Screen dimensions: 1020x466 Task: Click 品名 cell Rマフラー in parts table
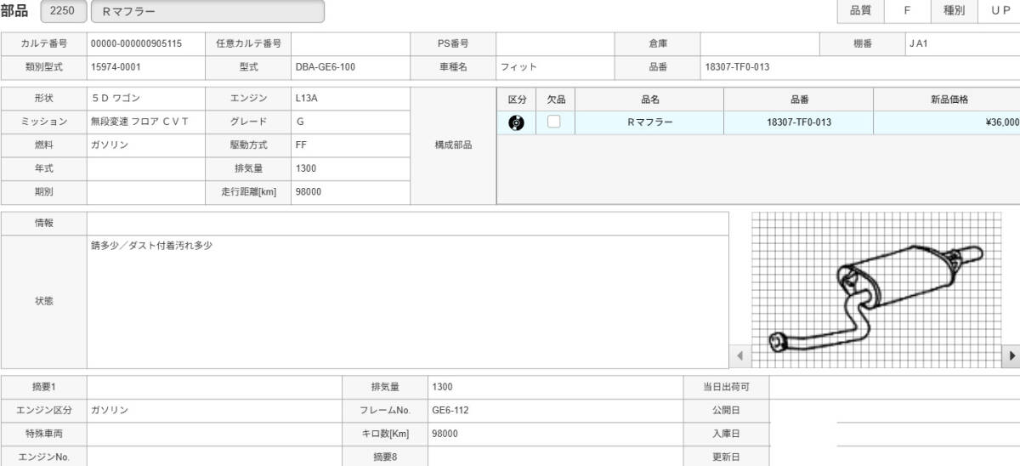(x=649, y=122)
